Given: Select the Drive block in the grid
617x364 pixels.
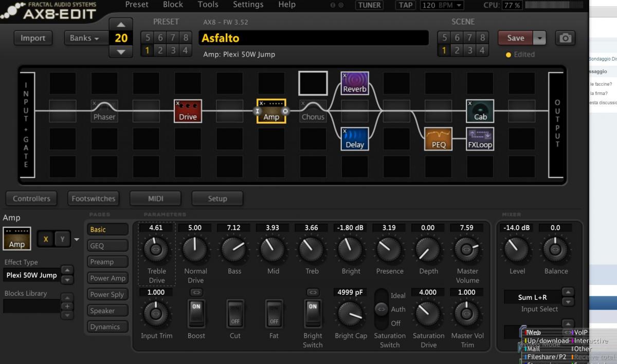Looking at the screenshot, I should tap(188, 111).
